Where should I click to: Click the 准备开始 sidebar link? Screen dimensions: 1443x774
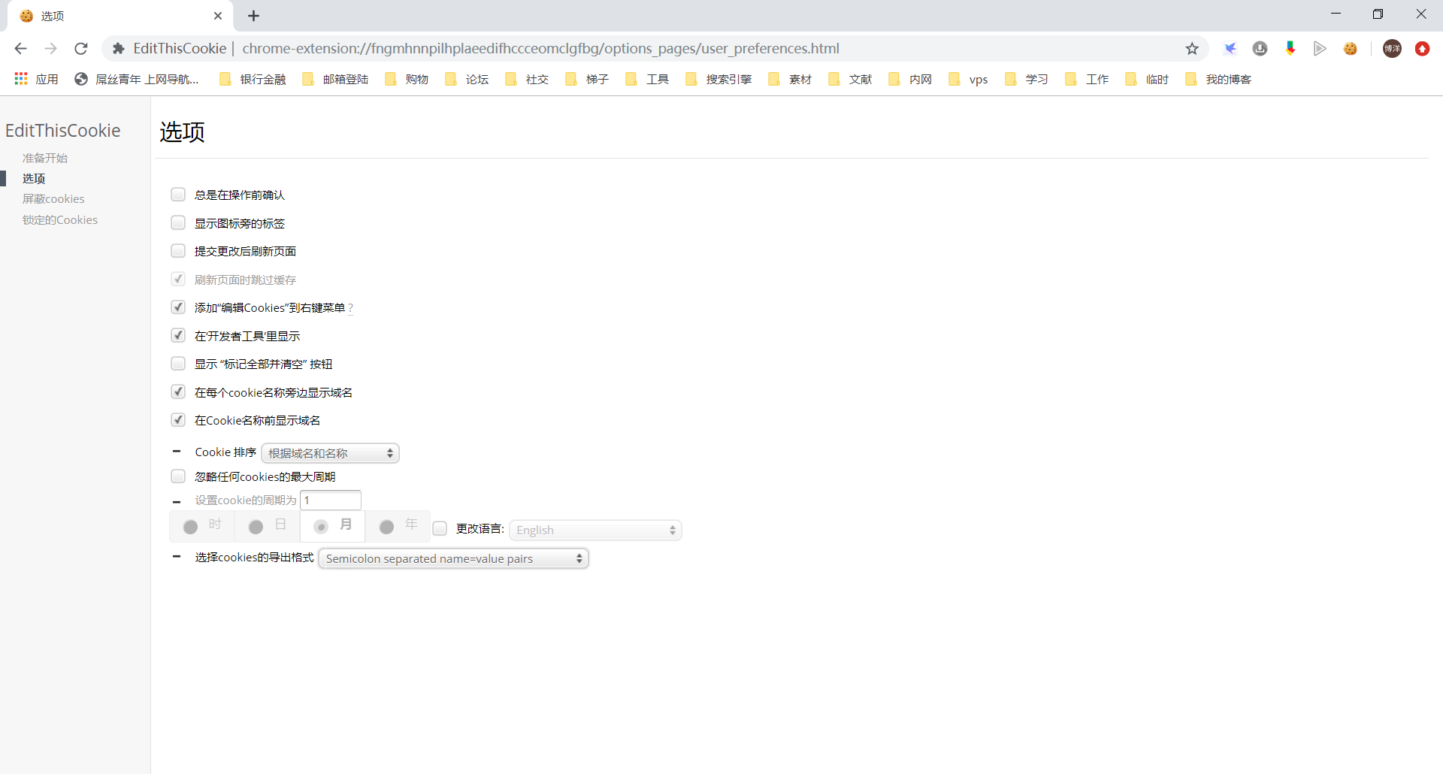[45, 158]
